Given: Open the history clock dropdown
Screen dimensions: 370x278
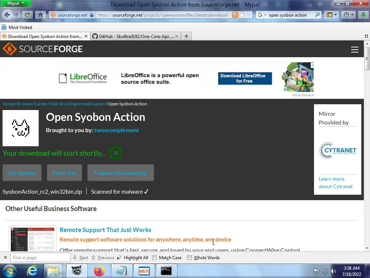Looking at the screenshot, I should coord(349,15).
